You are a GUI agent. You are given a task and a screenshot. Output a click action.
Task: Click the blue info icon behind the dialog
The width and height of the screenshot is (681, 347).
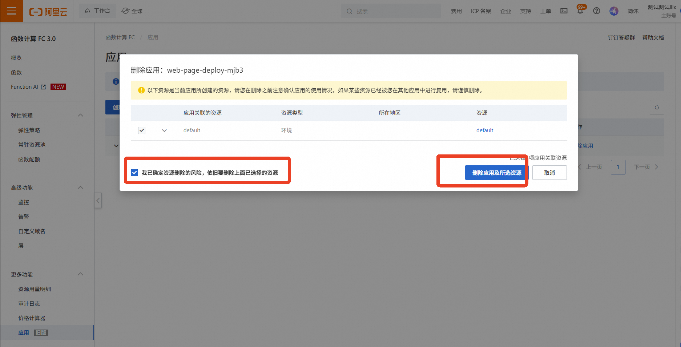coord(116,81)
